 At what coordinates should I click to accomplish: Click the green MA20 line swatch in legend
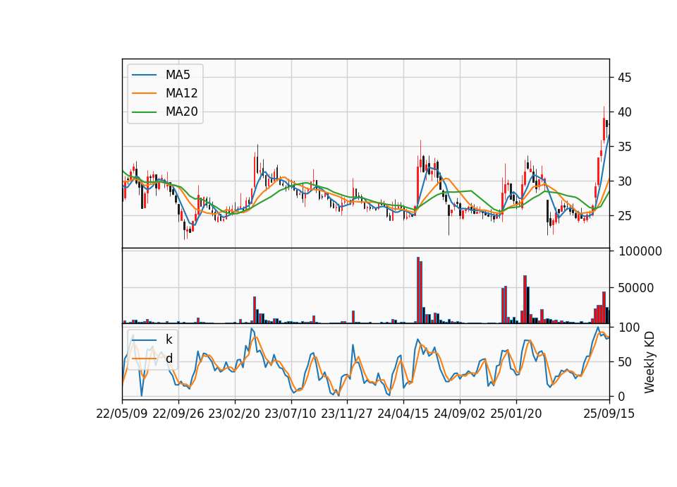(x=144, y=112)
